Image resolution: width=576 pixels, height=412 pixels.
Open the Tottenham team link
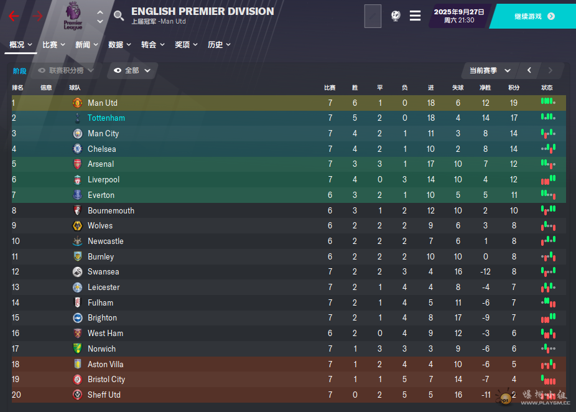point(106,118)
